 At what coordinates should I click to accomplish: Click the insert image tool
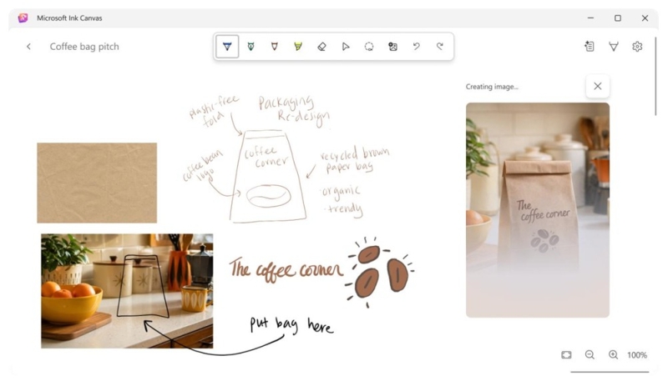[x=392, y=47]
